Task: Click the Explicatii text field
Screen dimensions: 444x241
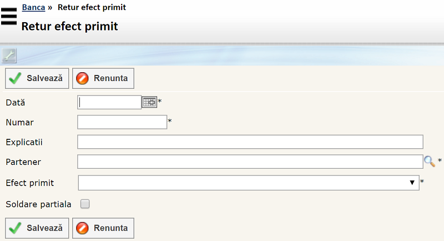Action: pyautogui.click(x=250, y=142)
